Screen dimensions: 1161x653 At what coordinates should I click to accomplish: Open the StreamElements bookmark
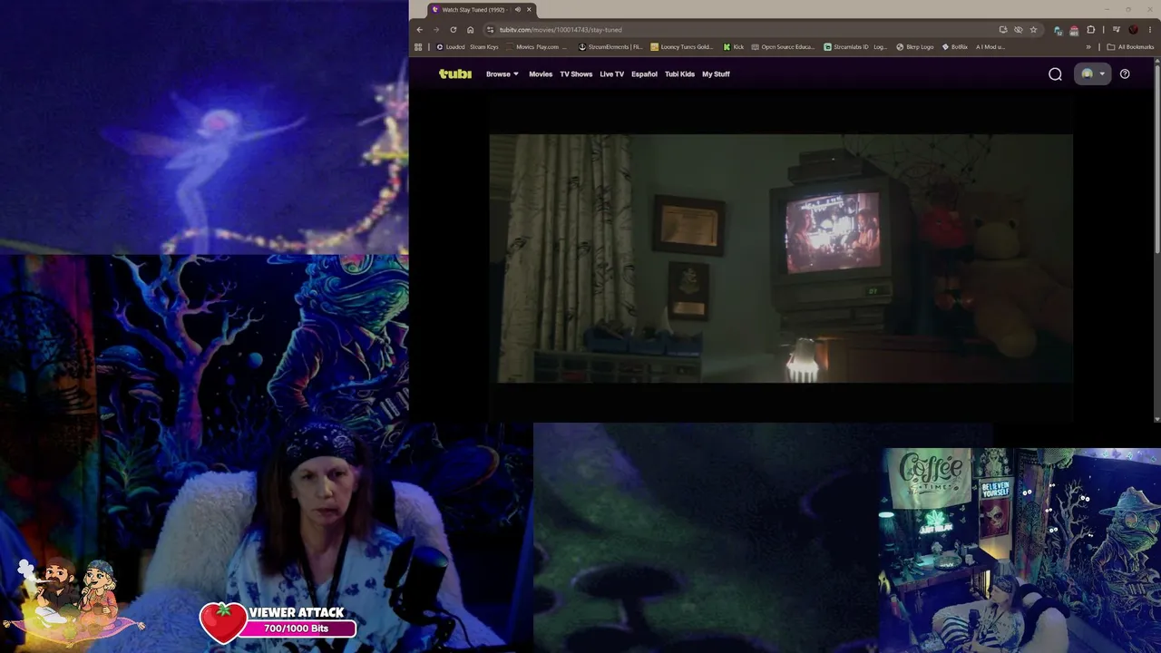[610, 47]
